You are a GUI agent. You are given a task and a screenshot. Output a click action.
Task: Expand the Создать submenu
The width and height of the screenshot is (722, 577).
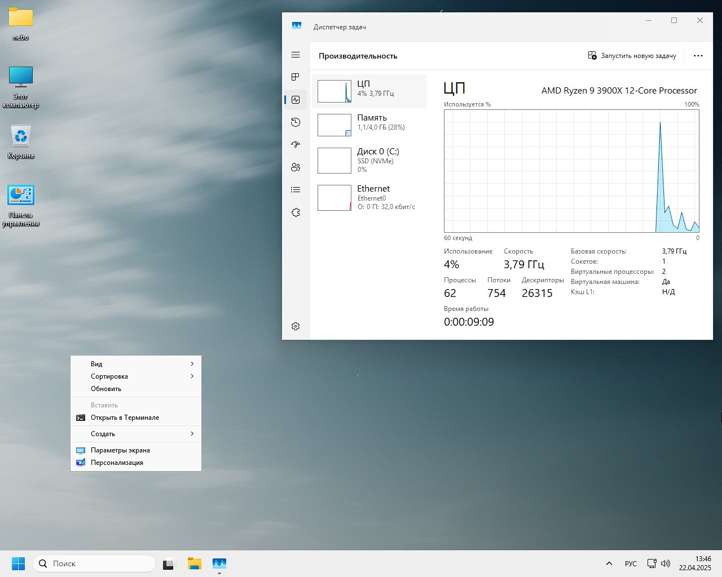click(x=135, y=434)
